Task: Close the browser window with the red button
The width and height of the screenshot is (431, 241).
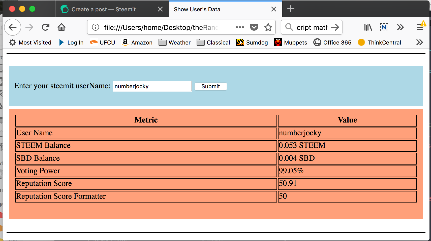Action: click(x=12, y=9)
